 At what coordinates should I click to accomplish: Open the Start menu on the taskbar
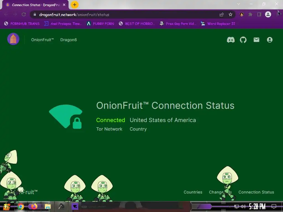(x=6, y=206)
